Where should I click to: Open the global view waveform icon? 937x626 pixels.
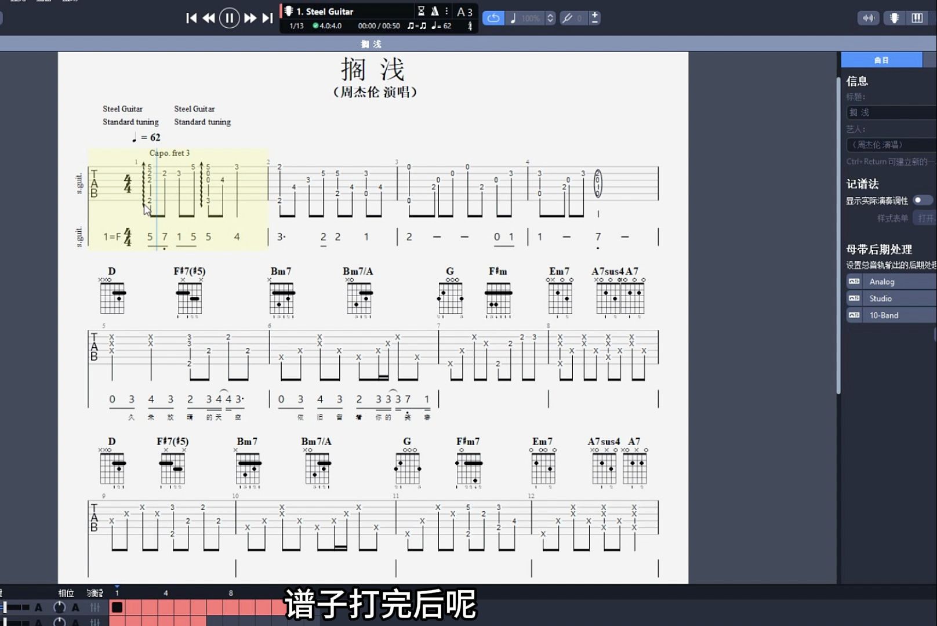[x=869, y=18]
